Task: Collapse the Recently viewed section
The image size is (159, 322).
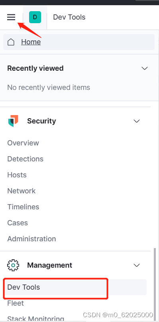Action: [145, 68]
